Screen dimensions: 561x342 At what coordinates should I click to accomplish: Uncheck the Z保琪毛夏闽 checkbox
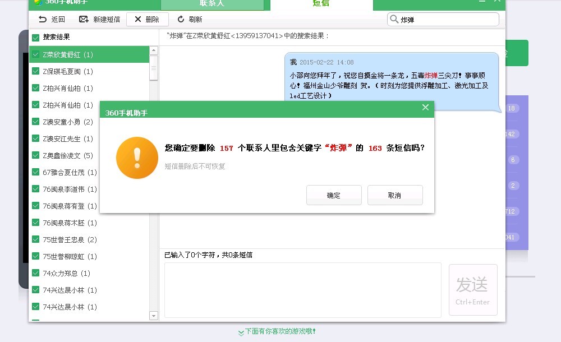[x=35, y=71]
